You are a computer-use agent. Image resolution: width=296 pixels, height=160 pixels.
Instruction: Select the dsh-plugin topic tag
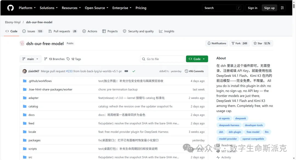click(x=235, y=132)
